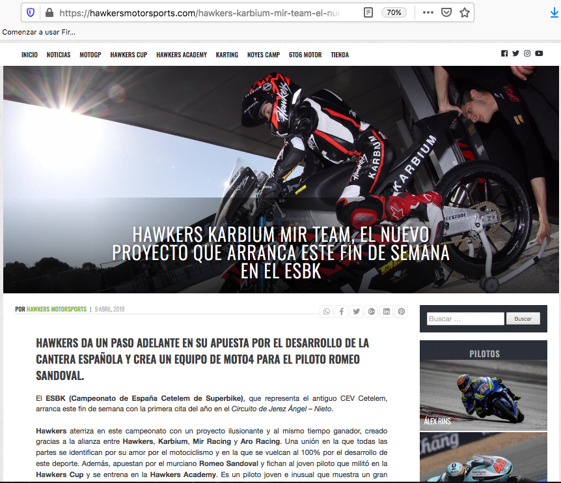Bookmark this page with star icon
Screen dimensions: 561x483
(465, 12)
